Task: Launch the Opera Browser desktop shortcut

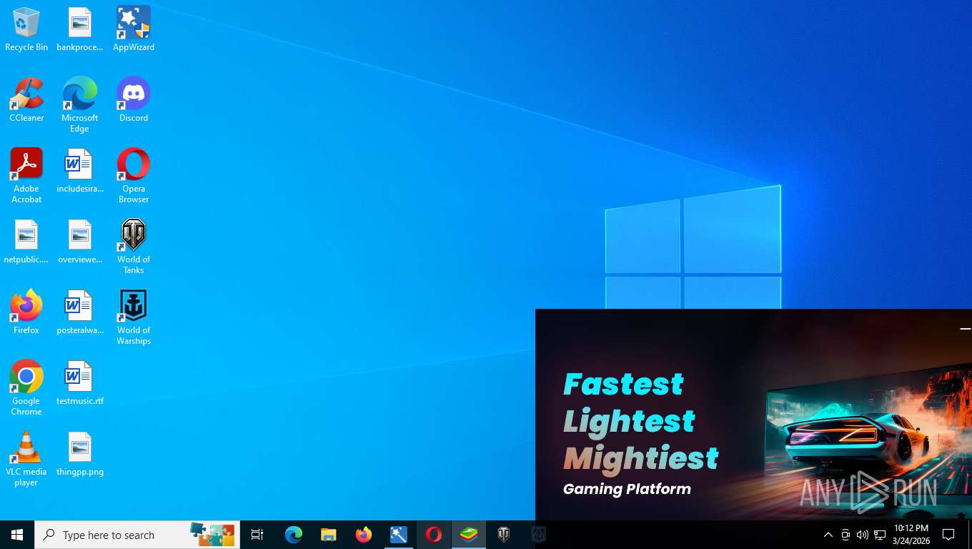Action: coord(134,176)
